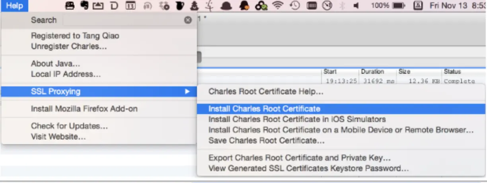Open the Evernote elephant menu bar icon

click(84, 6)
